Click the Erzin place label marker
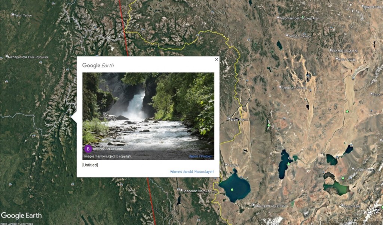Image resolution: width=383 pixels, height=225 pixels. tap(229, 119)
